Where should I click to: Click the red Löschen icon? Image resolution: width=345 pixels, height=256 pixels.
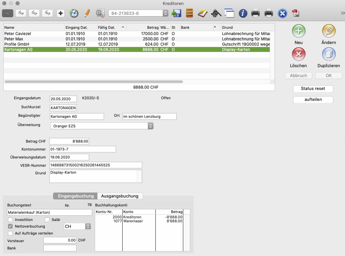298,54
